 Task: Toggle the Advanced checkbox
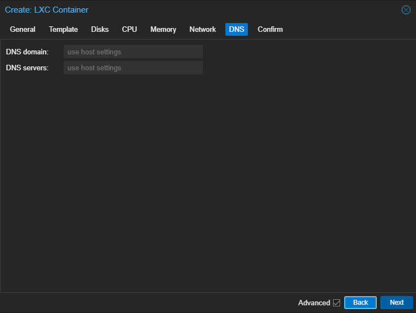[336, 303]
